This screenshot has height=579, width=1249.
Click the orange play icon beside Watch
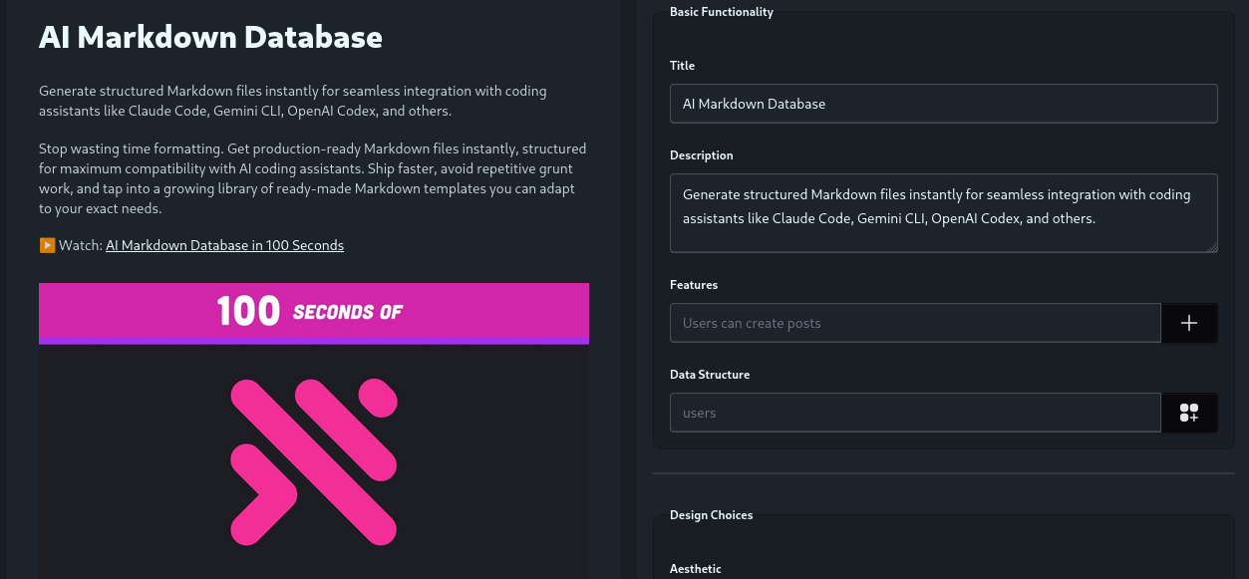coord(47,245)
